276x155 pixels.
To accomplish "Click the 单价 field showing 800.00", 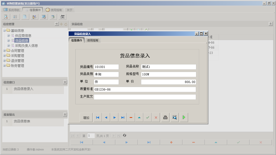I will point(168,82).
